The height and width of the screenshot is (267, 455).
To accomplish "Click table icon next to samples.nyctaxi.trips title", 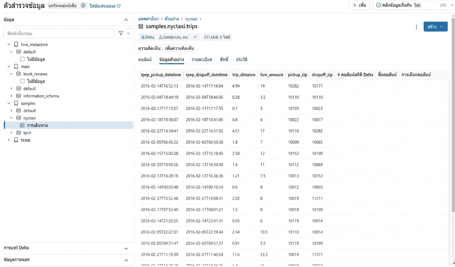I will point(141,26).
